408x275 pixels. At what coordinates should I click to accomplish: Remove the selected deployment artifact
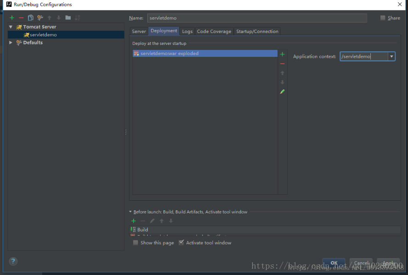[x=282, y=64]
